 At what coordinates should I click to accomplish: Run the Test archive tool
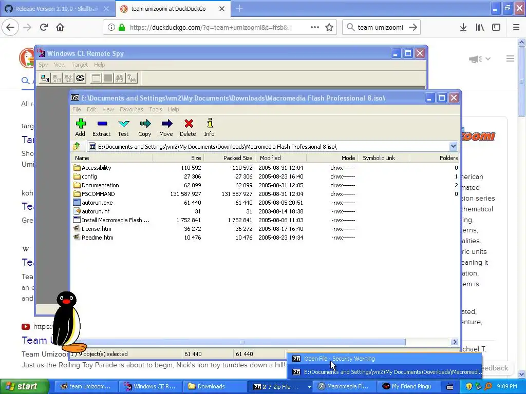(x=123, y=127)
